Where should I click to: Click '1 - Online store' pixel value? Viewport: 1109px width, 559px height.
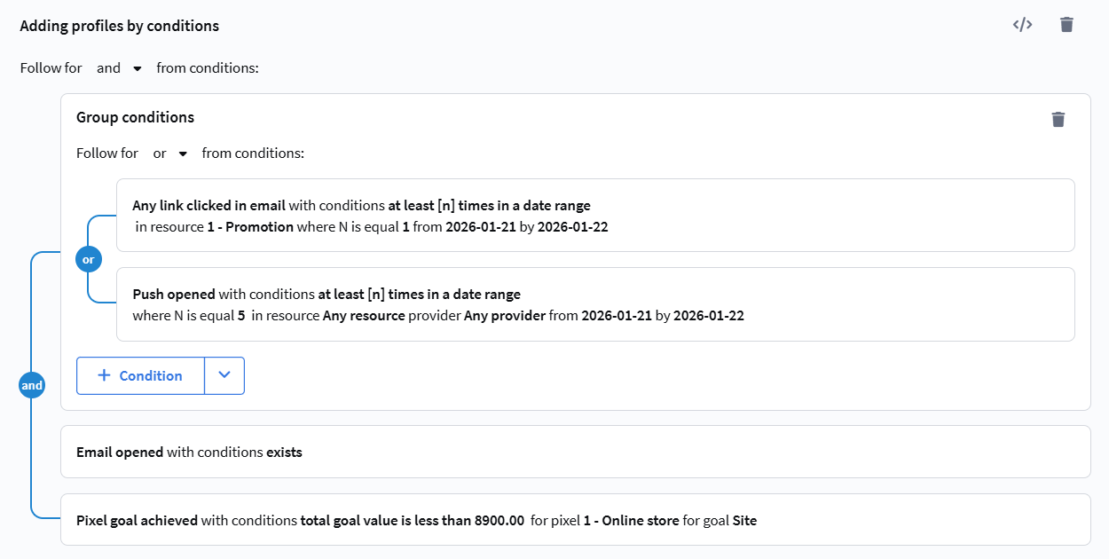631,521
